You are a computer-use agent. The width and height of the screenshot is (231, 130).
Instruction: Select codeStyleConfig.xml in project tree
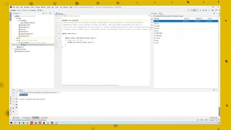tap(28, 23)
